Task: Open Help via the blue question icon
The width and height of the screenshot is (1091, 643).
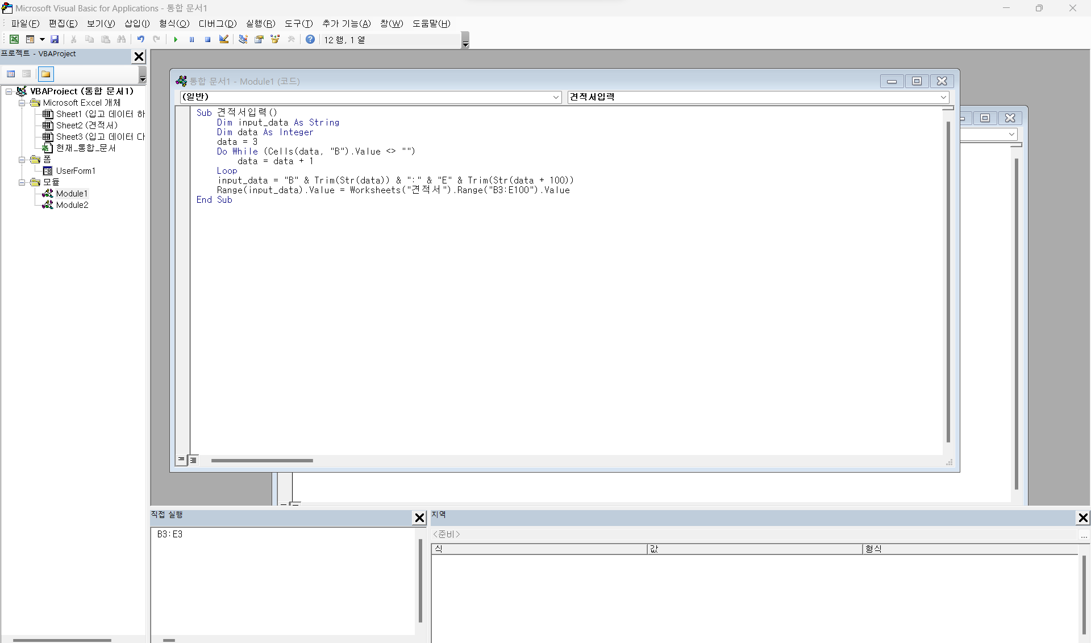Action: tap(310, 39)
